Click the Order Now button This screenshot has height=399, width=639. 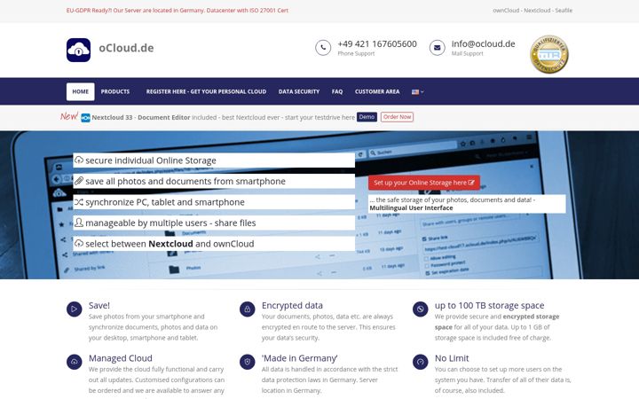397,117
